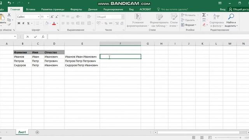The image size is (249, 140).
Task: Click the Merge and Center icon
Action: point(89,23)
